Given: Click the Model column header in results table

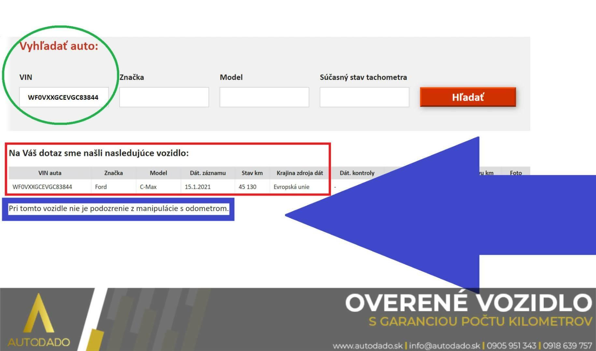Looking at the screenshot, I should [x=158, y=173].
